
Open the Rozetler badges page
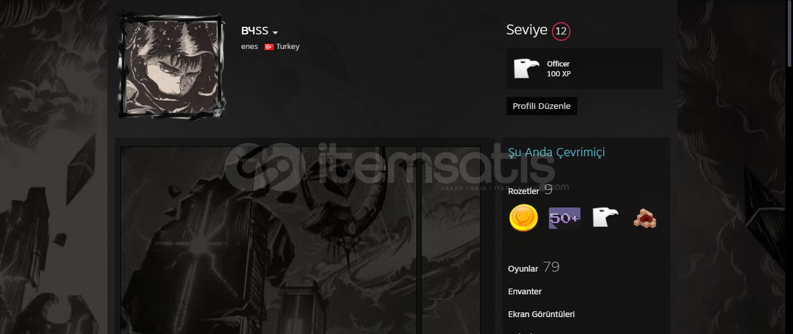[523, 191]
